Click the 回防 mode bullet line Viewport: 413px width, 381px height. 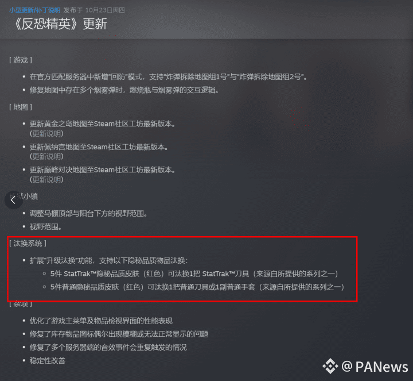pyautogui.click(x=168, y=77)
